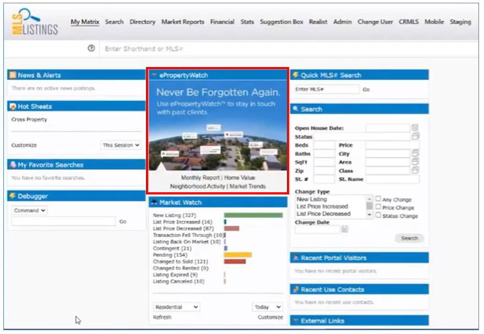Screen dimensions: 484x334
Task: Click the Search button in Search panel
Action: 409,238
